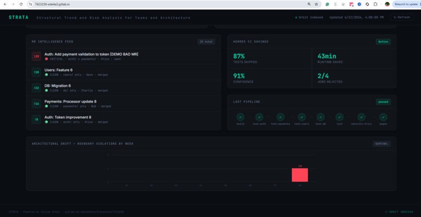421x217 pixels.
Task: Click the passed badge in Last Pipeline
Action: click(383, 102)
